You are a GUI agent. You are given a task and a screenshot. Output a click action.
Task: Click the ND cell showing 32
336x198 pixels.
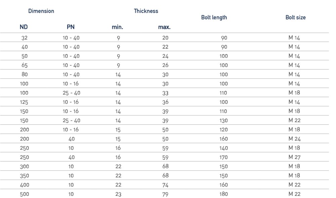24,38
